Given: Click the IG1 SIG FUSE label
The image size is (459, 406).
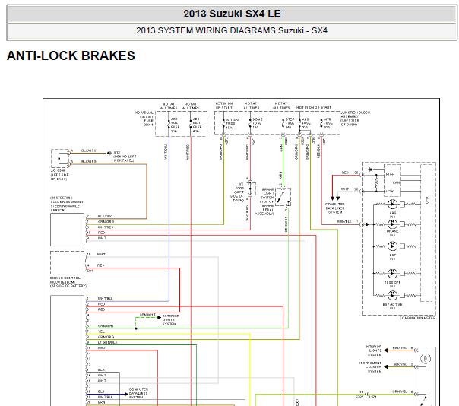Looking at the screenshot, I should [x=232, y=124].
